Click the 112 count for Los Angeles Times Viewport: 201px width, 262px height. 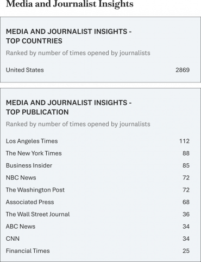coord(185,141)
